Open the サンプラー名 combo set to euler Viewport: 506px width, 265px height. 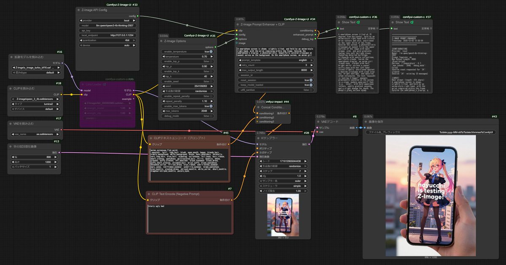point(283,181)
